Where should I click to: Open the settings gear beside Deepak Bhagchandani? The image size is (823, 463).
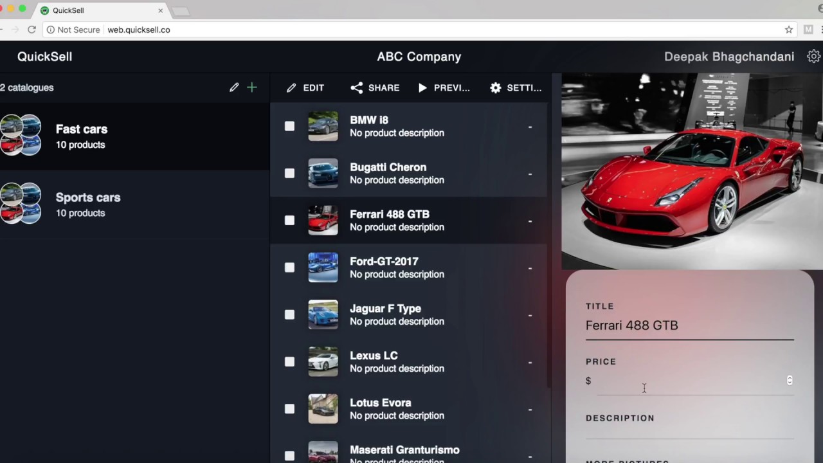[814, 57]
